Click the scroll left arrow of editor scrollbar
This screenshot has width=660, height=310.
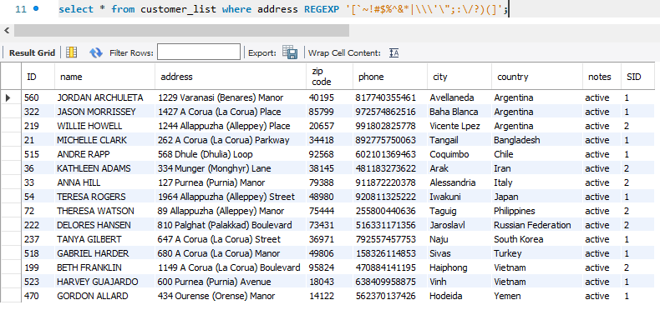(7, 30)
